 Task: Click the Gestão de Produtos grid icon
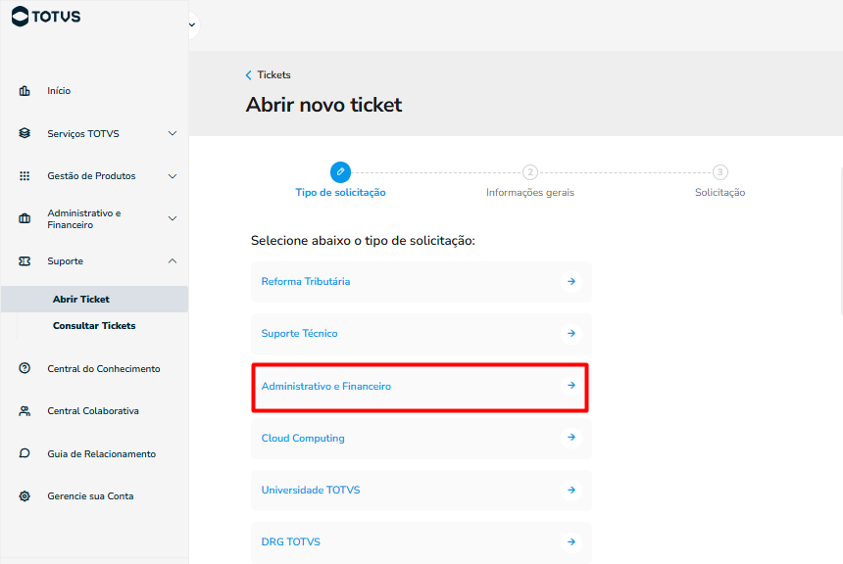pyautogui.click(x=25, y=176)
